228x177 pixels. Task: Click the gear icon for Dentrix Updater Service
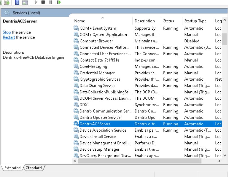[76, 117]
